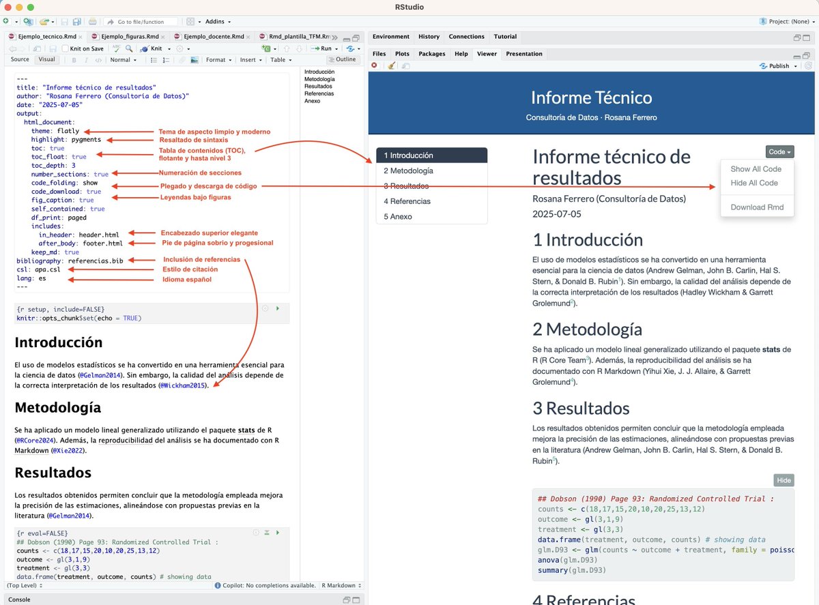Open the Addins dropdown
The width and height of the screenshot is (819, 605).
click(x=218, y=22)
